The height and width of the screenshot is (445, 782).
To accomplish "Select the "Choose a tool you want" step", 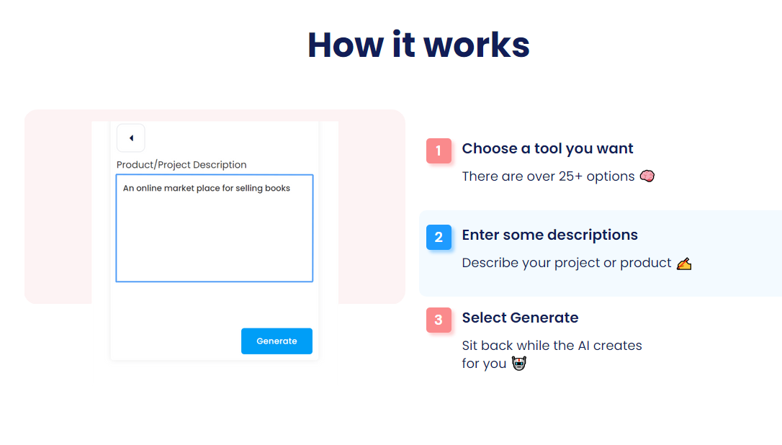I will [x=547, y=149].
